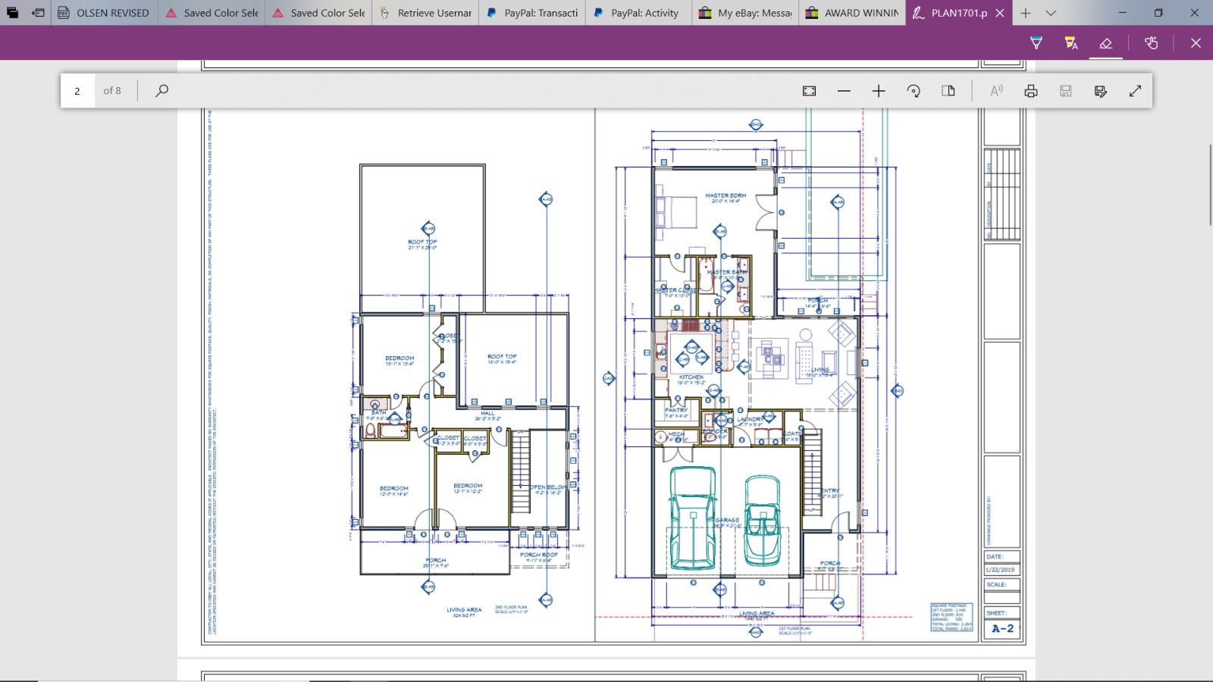1213x682 pixels.
Task: Click the MASTER BDRM label on the plan
Action: [726, 196]
